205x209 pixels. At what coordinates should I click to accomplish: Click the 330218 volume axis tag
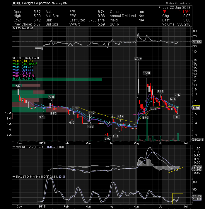198,139
